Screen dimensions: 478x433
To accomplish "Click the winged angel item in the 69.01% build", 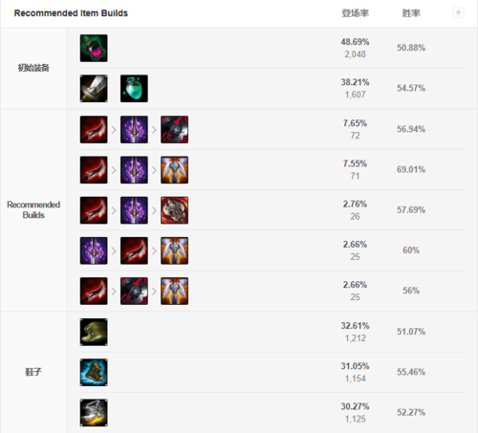I will pyautogui.click(x=174, y=170).
